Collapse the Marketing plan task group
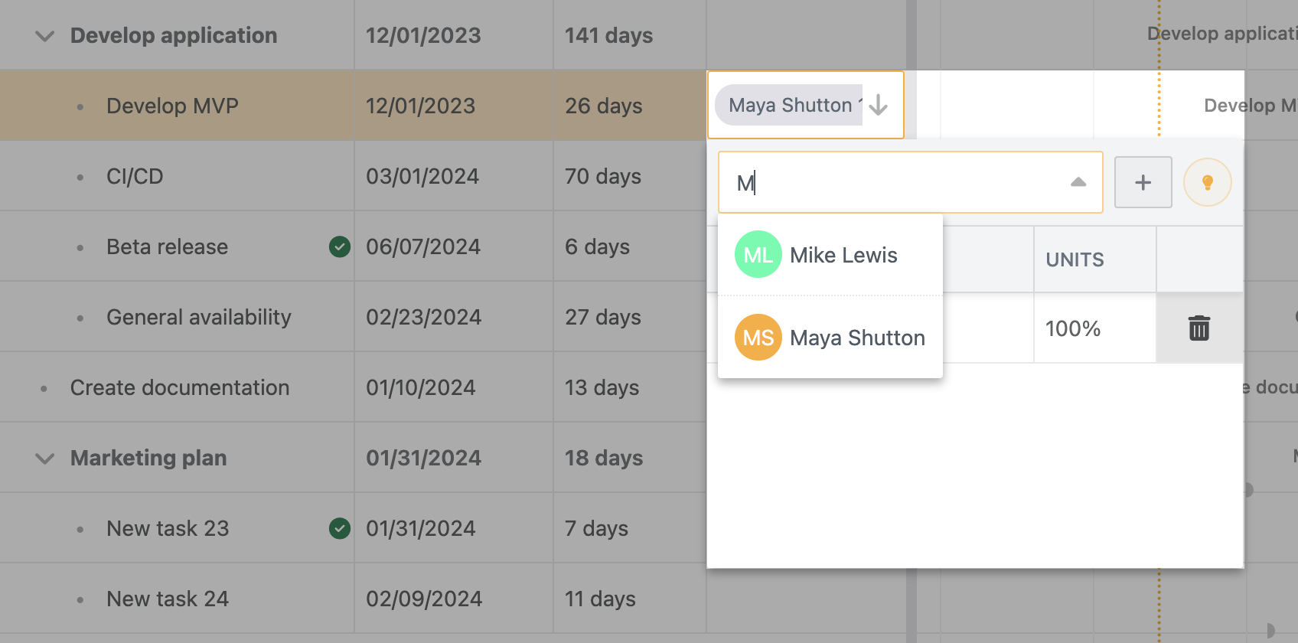Viewport: 1298px width, 643px height. 45,459
